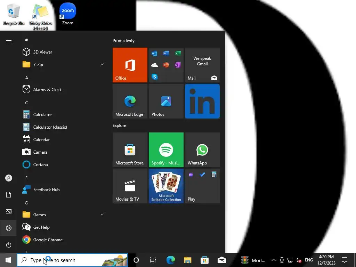
Task: Open OneDrive icon in Office tile group
Action: (154, 65)
